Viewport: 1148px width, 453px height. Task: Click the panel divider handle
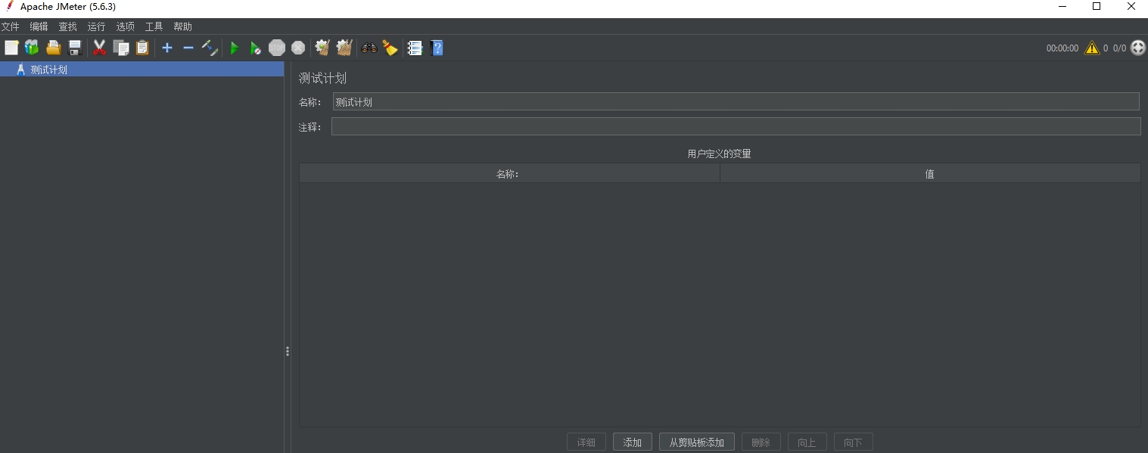pos(288,351)
